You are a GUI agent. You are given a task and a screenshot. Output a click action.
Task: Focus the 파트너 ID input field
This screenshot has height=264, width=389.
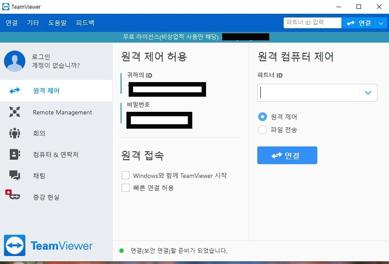point(308,93)
